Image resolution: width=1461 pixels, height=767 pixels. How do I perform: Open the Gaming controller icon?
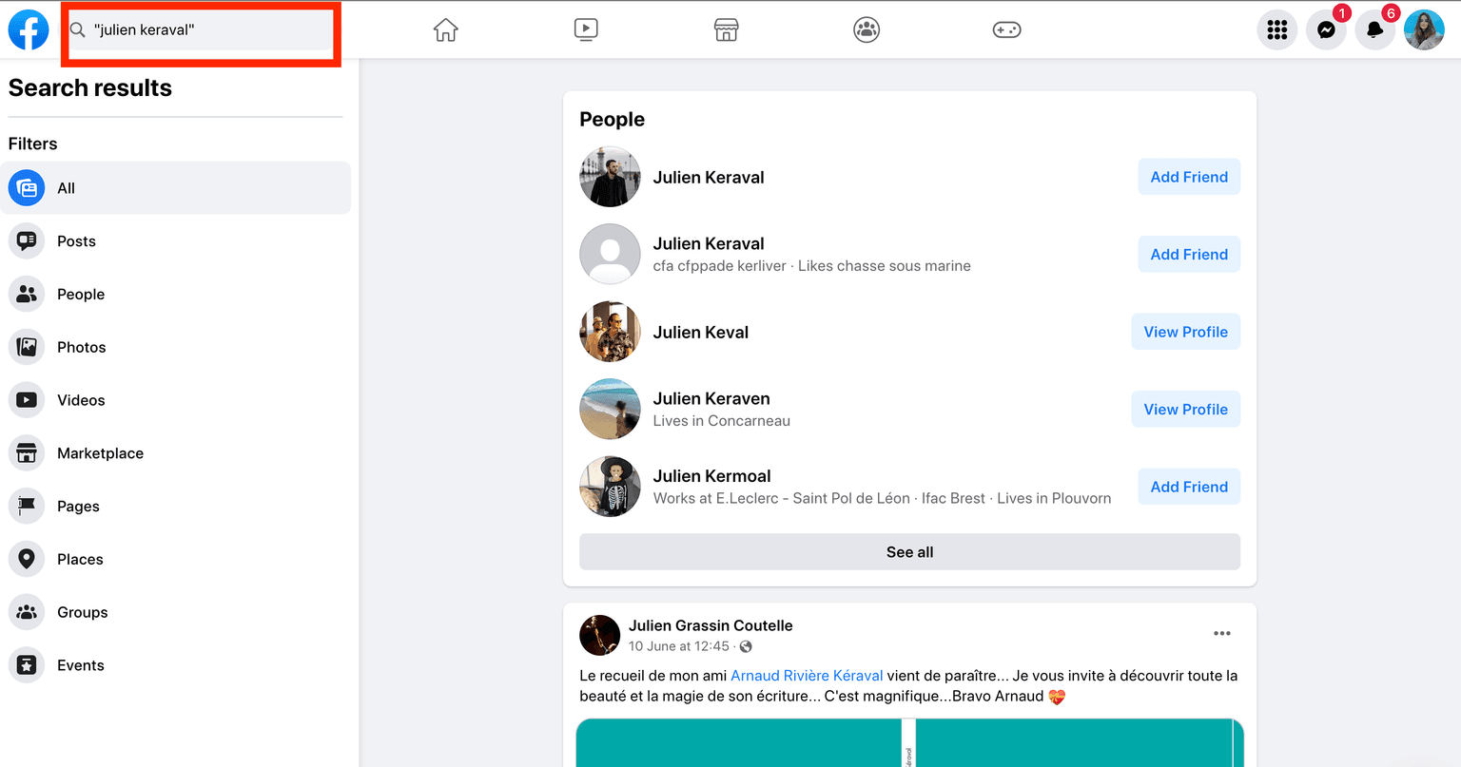1006,30
